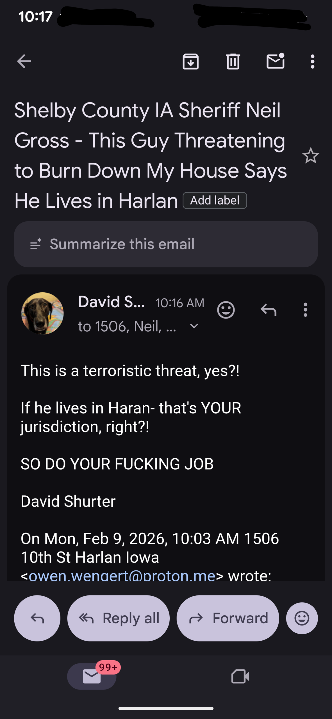The height and width of the screenshot is (719, 332).
Task: Add label to the email
Action: 215,201
